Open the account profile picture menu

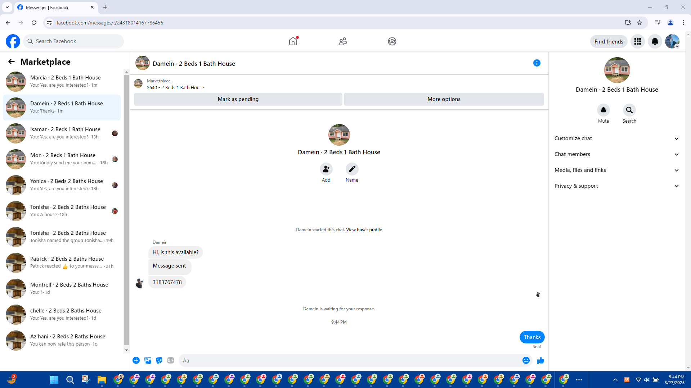pyautogui.click(x=672, y=41)
